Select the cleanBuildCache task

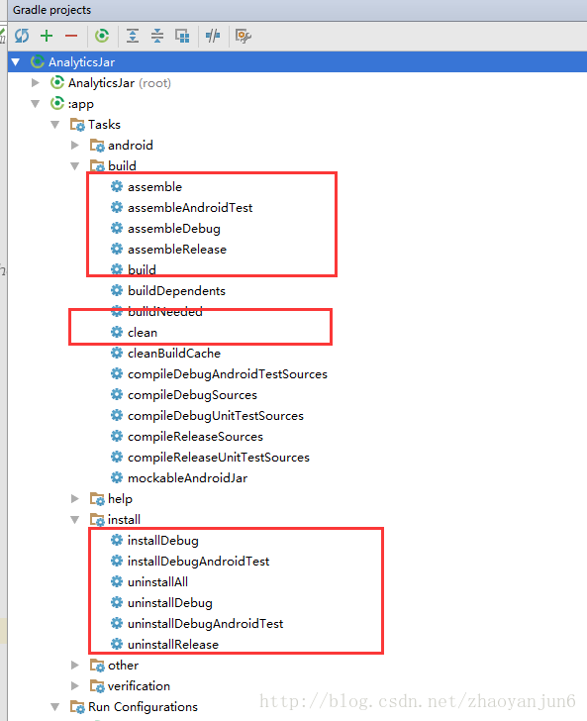point(174,354)
